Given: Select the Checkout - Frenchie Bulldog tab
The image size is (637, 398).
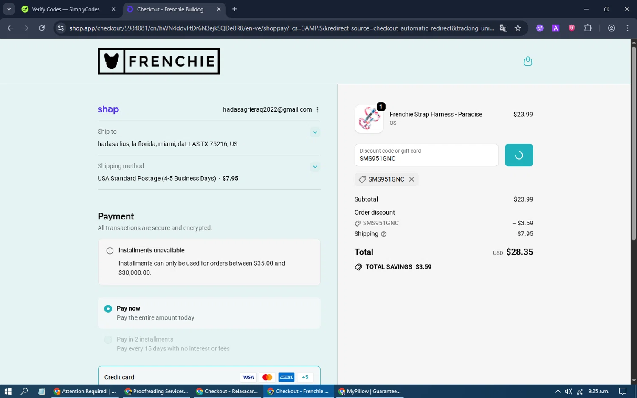Looking at the screenshot, I should pos(170,9).
